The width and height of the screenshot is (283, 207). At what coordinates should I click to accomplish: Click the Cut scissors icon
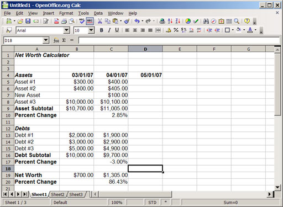(100, 21)
